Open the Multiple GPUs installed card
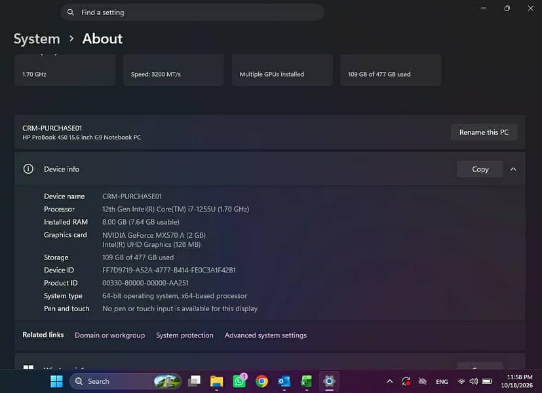 click(282, 70)
